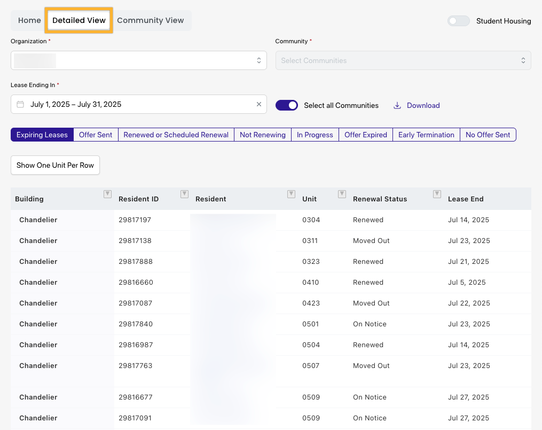Show the No Offer Sent filter tab
The width and height of the screenshot is (542, 430).
pyautogui.click(x=488, y=135)
